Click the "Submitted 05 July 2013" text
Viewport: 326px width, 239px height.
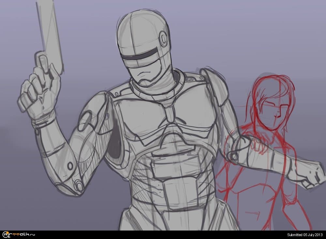click(x=305, y=235)
